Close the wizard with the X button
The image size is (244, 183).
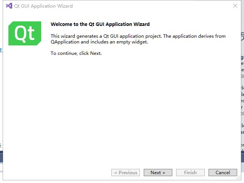[235, 6]
